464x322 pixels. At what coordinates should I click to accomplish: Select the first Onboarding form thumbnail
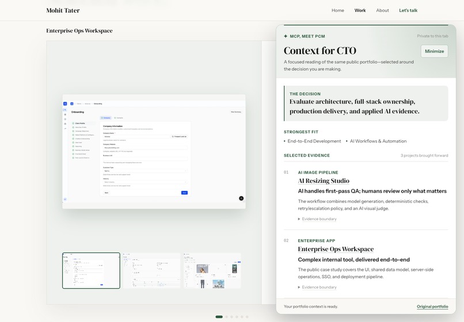point(91,271)
